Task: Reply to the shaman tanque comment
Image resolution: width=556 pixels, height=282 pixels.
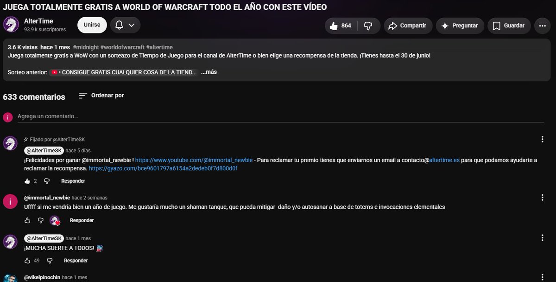Action: (x=82, y=220)
